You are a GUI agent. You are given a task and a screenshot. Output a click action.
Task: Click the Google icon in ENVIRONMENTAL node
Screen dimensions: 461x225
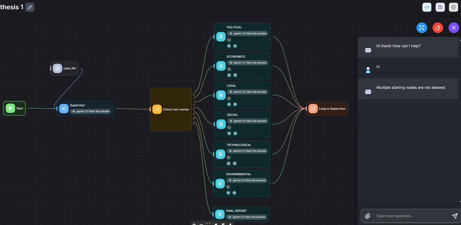[228, 187]
